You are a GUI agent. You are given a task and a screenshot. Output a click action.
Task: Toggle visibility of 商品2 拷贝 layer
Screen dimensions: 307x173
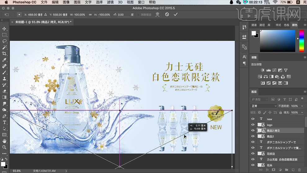pos(253,130)
